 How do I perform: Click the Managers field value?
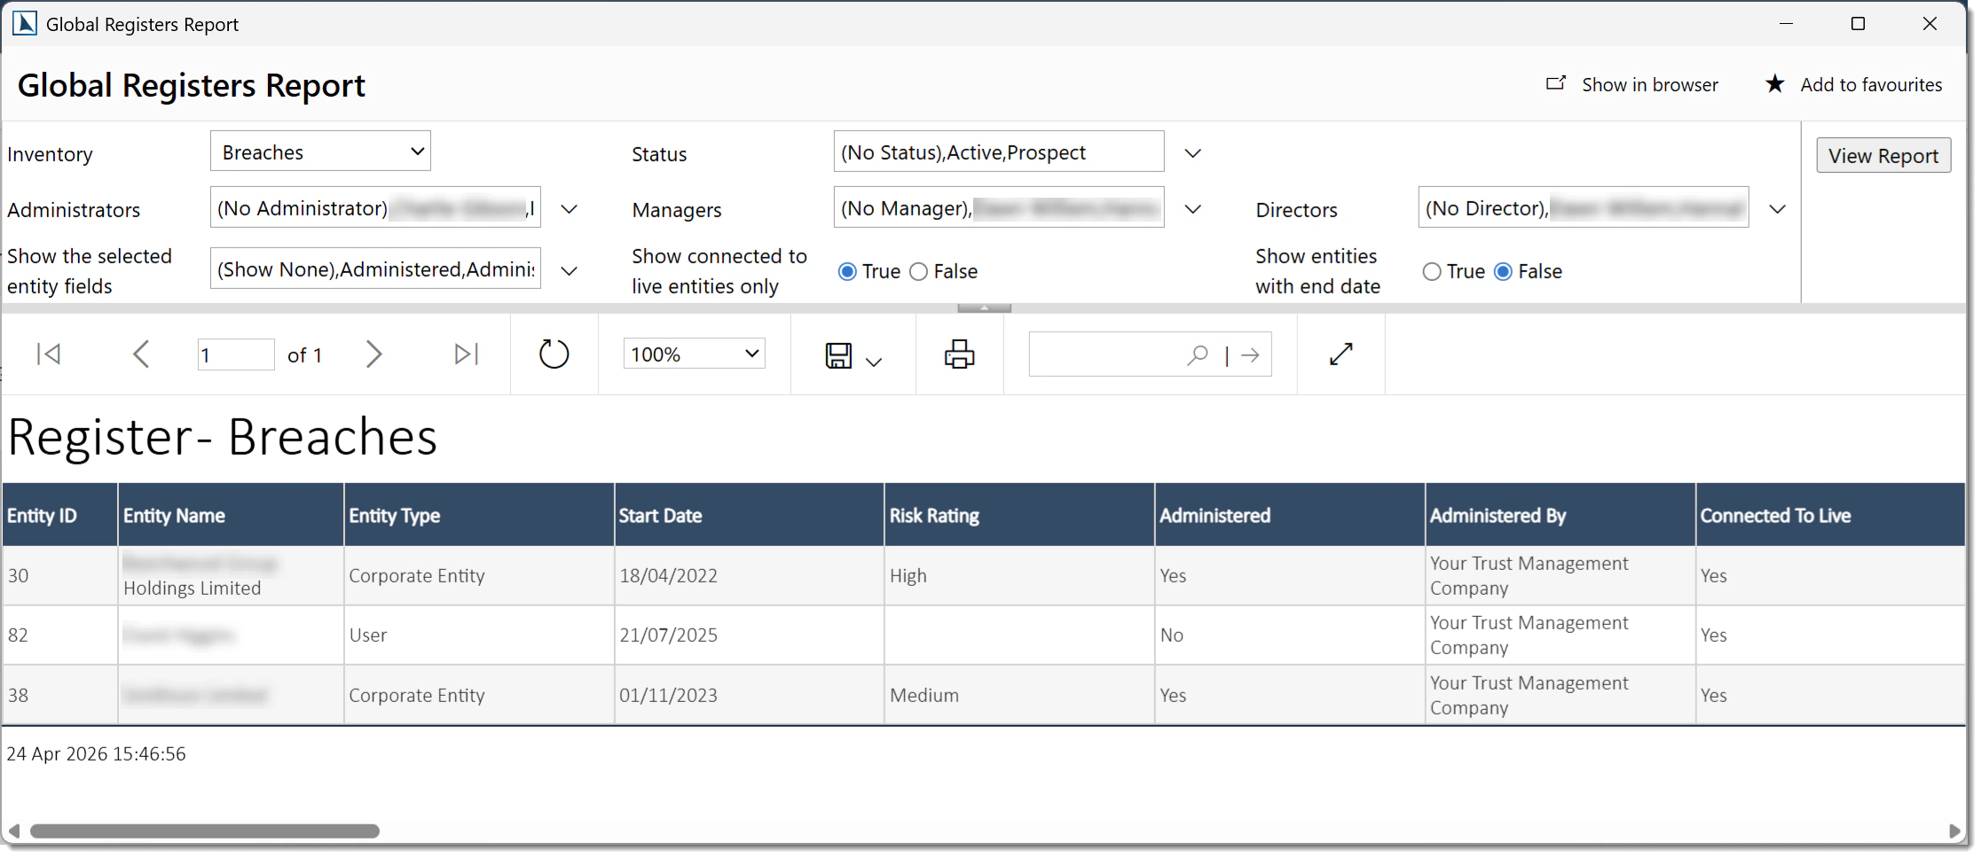pyautogui.click(x=999, y=207)
